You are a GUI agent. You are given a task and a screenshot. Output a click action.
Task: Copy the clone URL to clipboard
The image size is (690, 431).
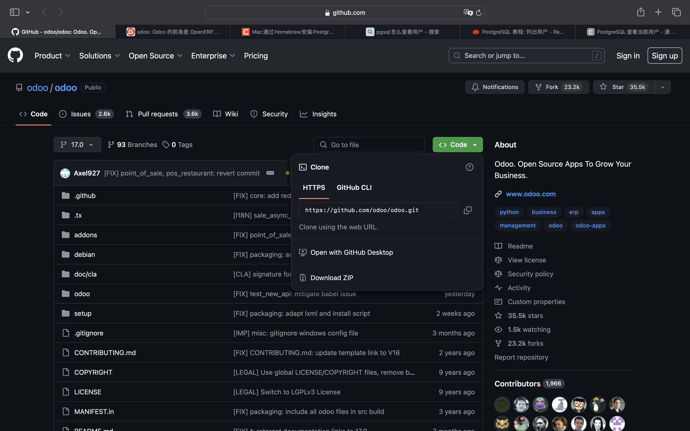[467, 210]
